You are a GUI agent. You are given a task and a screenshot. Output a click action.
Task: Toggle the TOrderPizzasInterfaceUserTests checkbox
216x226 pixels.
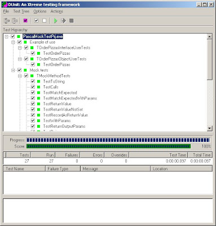coord(26,47)
